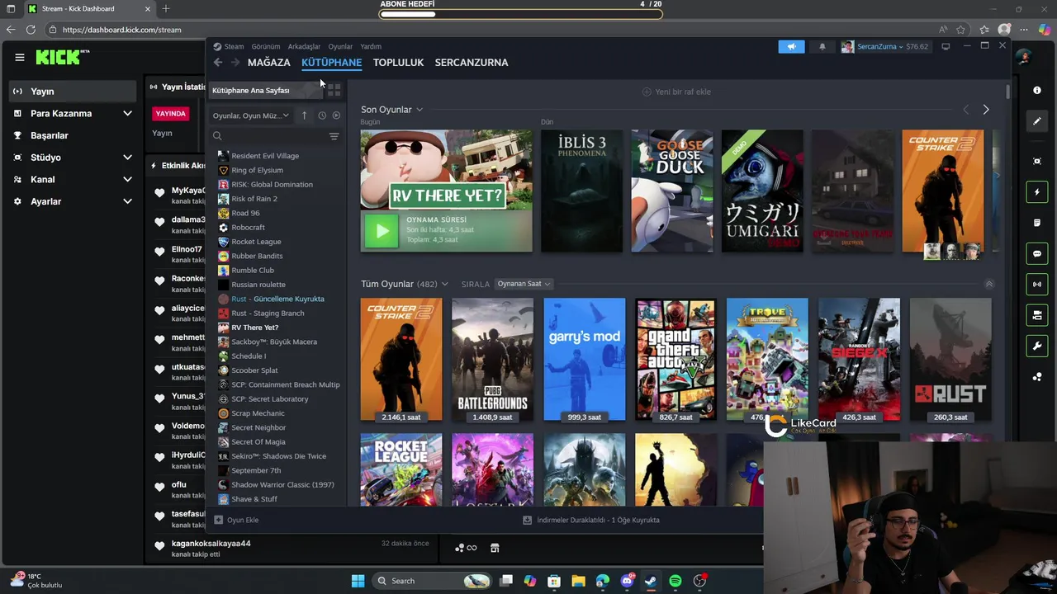Open the Arkadaşlar menu
Image resolution: width=1057 pixels, height=594 pixels.
[x=304, y=47]
